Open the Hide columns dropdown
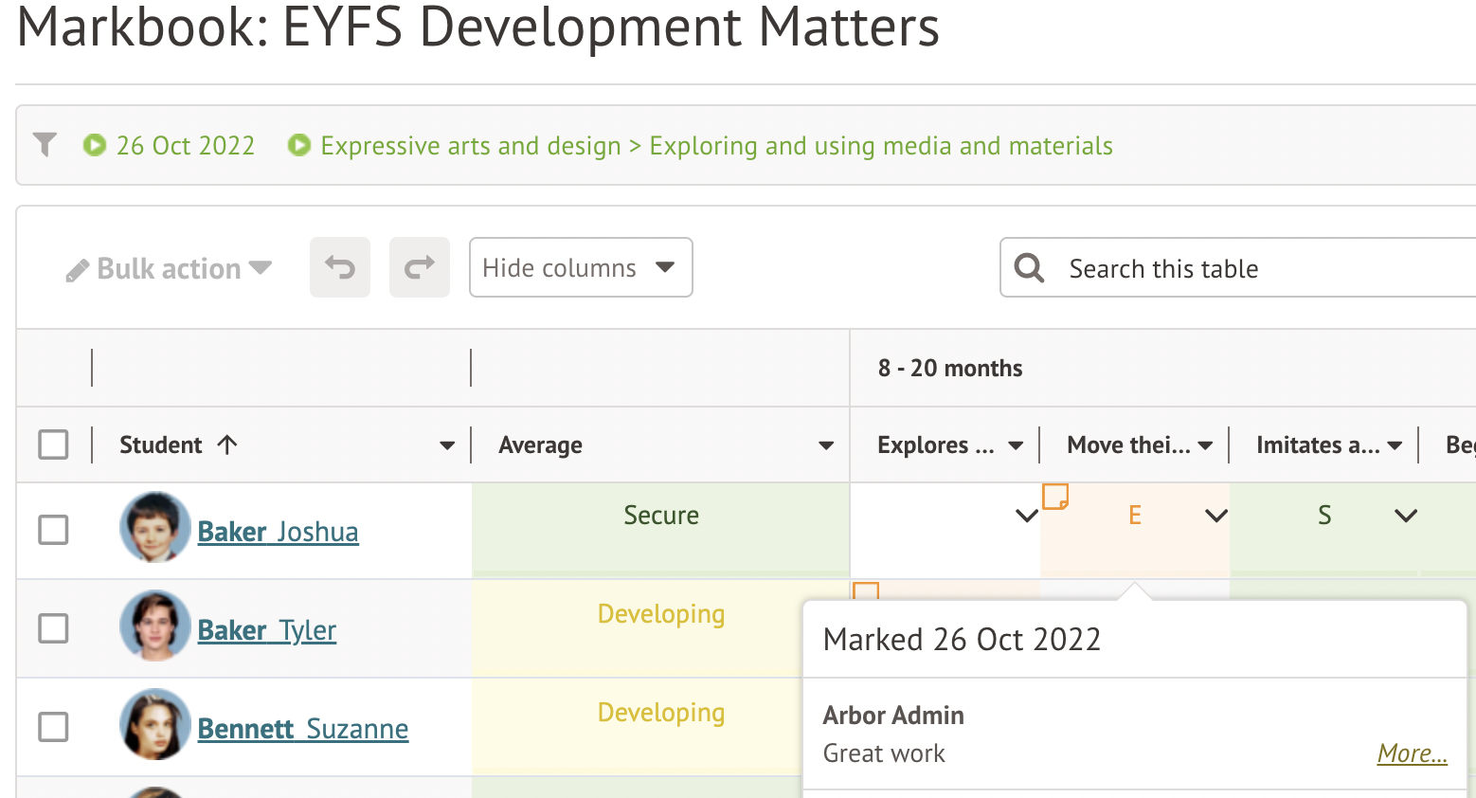This screenshot has height=798, width=1476. pos(581,267)
